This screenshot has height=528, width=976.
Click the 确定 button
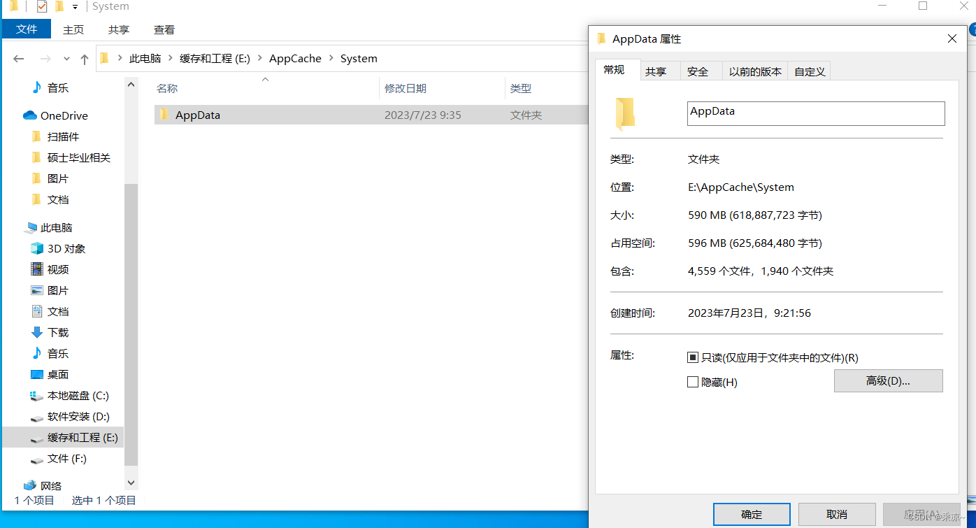click(x=752, y=514)
